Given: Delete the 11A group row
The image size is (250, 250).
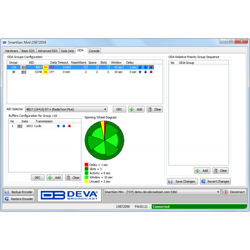Looking at the screenshot, I should pyautogui.click(x=151, y=67).
